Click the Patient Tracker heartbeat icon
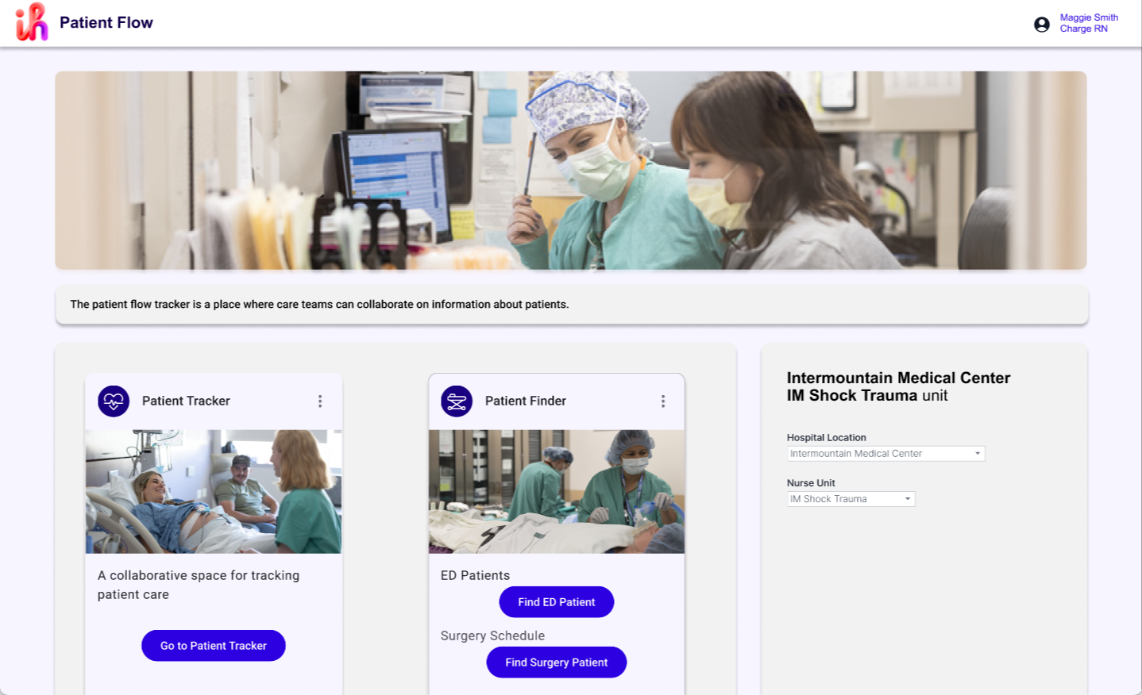 [114, 401]
